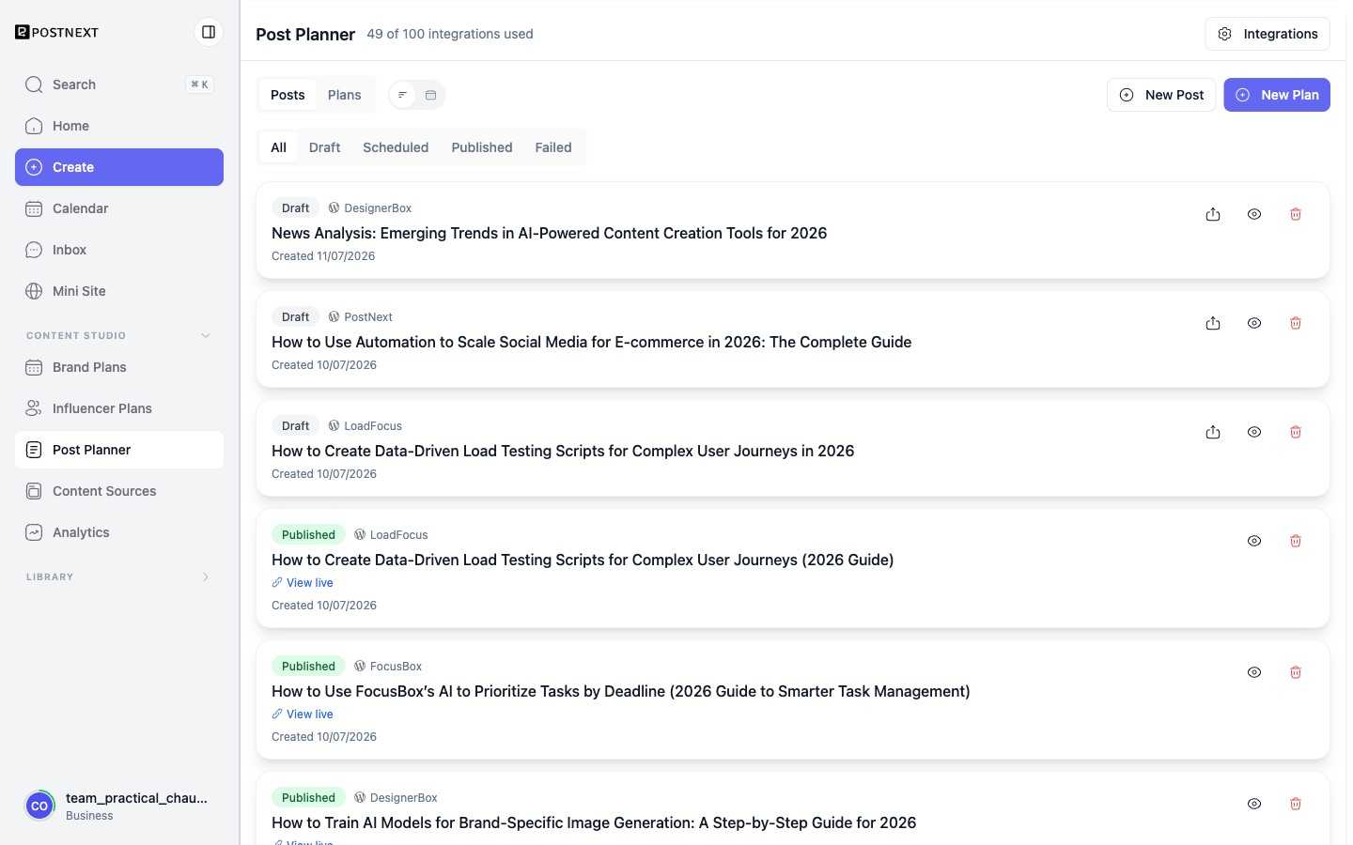Viewport: 1353px width, 845px height.
Task: Click the 49 of 100 integrations text
Action: 450,34
